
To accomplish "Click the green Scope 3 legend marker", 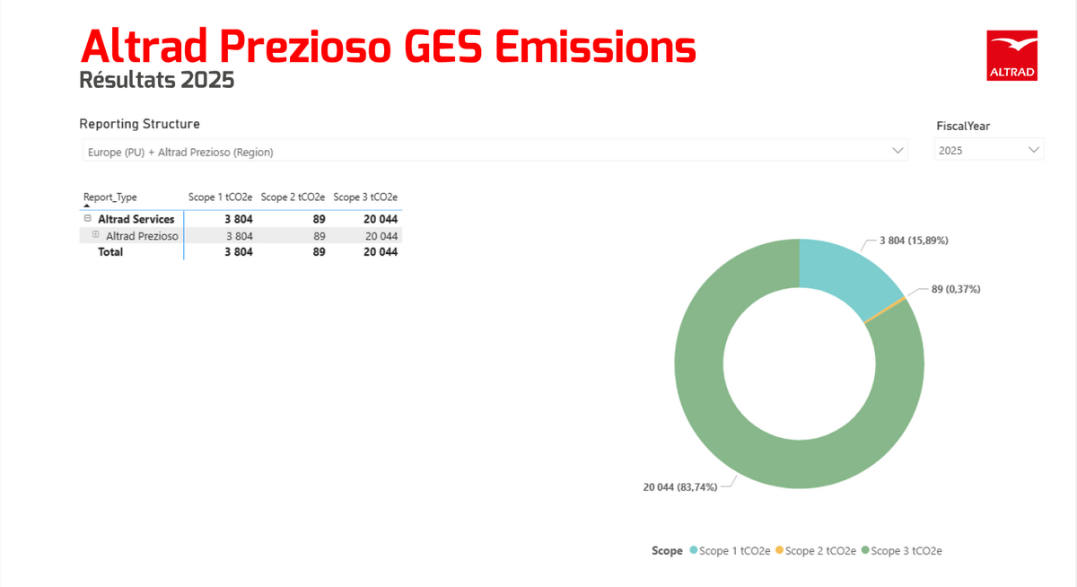I will pos(865,551).
